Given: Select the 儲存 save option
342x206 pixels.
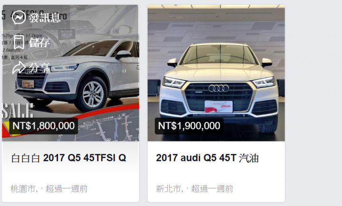Looking at the screenshot, I should [x=39, y=42].
